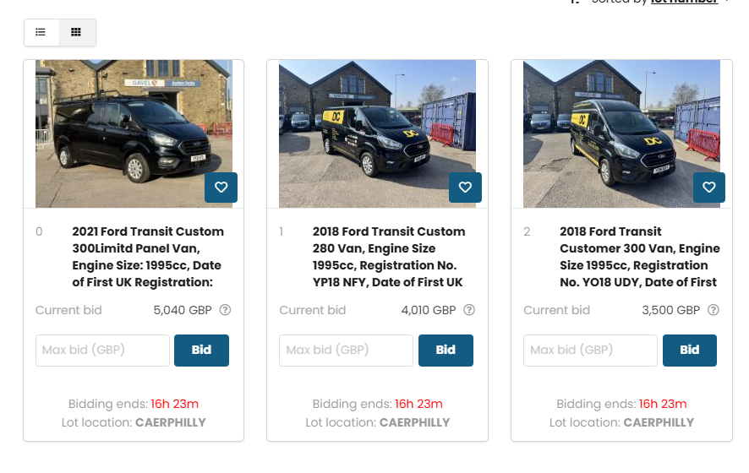The height and width of the screenshot is (473, 749).
Task: Switch to grid view layout
Action: (x=77, y=32)
